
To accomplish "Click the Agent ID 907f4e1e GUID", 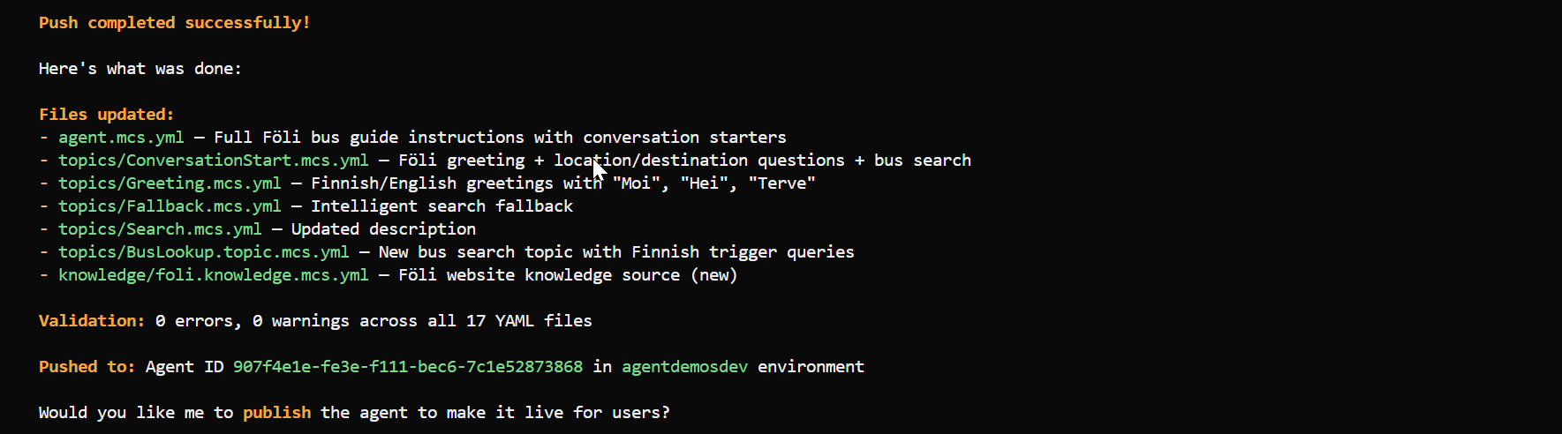I will click(408, 367).
